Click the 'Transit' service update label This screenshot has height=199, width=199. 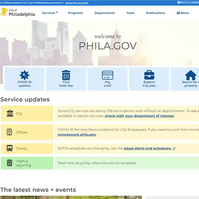(21, 148)
